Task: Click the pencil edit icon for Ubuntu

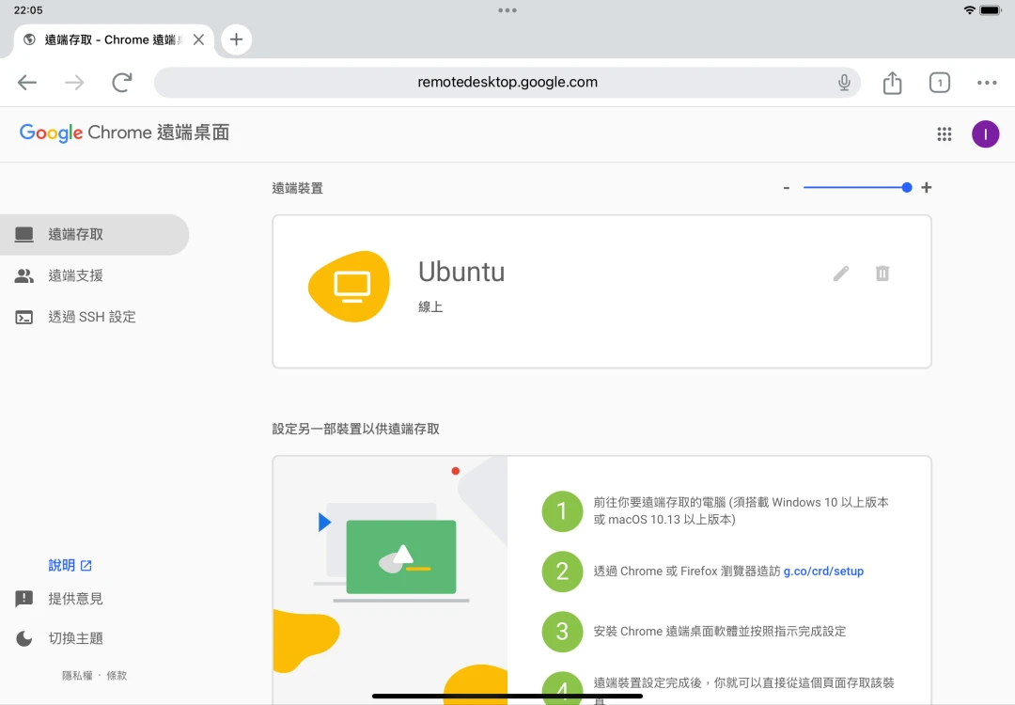Action: [x=840, y=274]
